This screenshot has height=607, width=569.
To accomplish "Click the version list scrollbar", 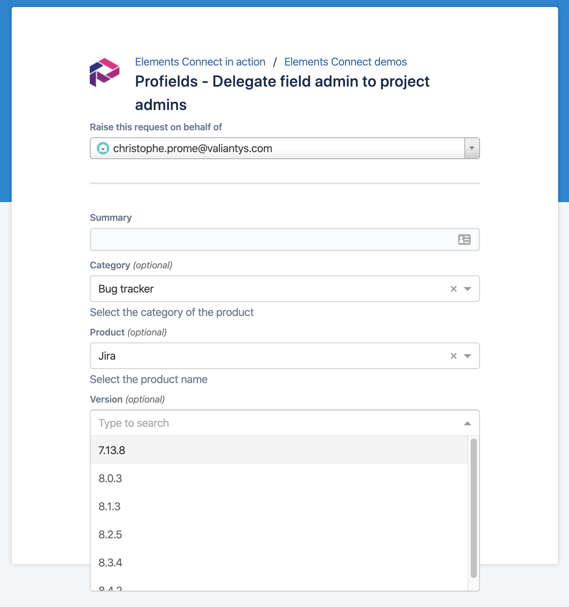I will click(474, 508).
